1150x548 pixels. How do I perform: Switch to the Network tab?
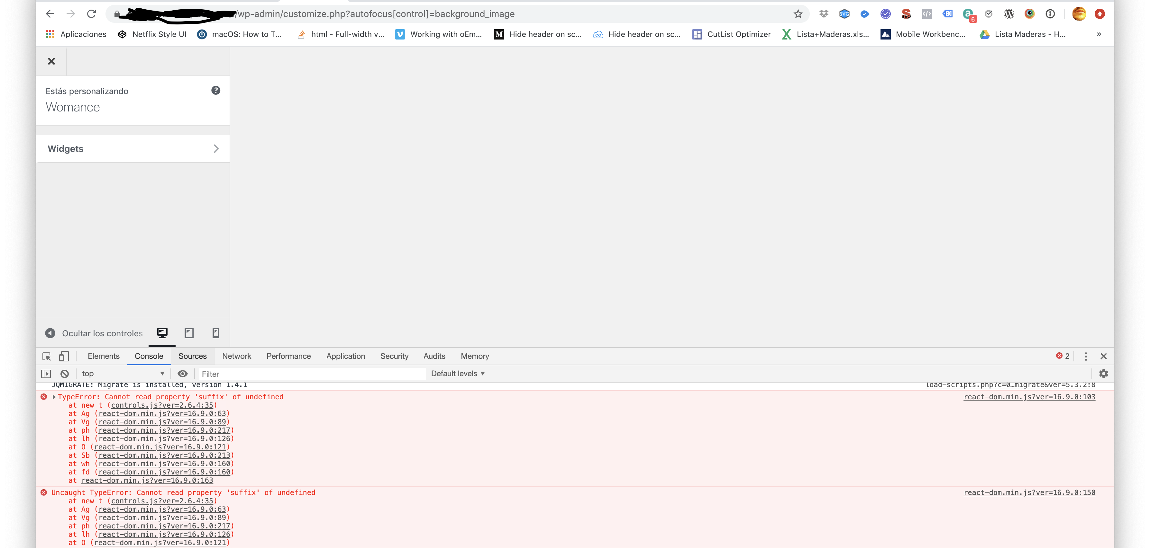[x=237, y=356]
